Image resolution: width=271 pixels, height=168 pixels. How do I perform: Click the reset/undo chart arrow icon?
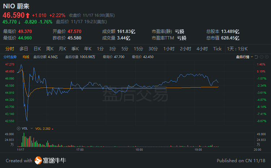tap(256, 57)
